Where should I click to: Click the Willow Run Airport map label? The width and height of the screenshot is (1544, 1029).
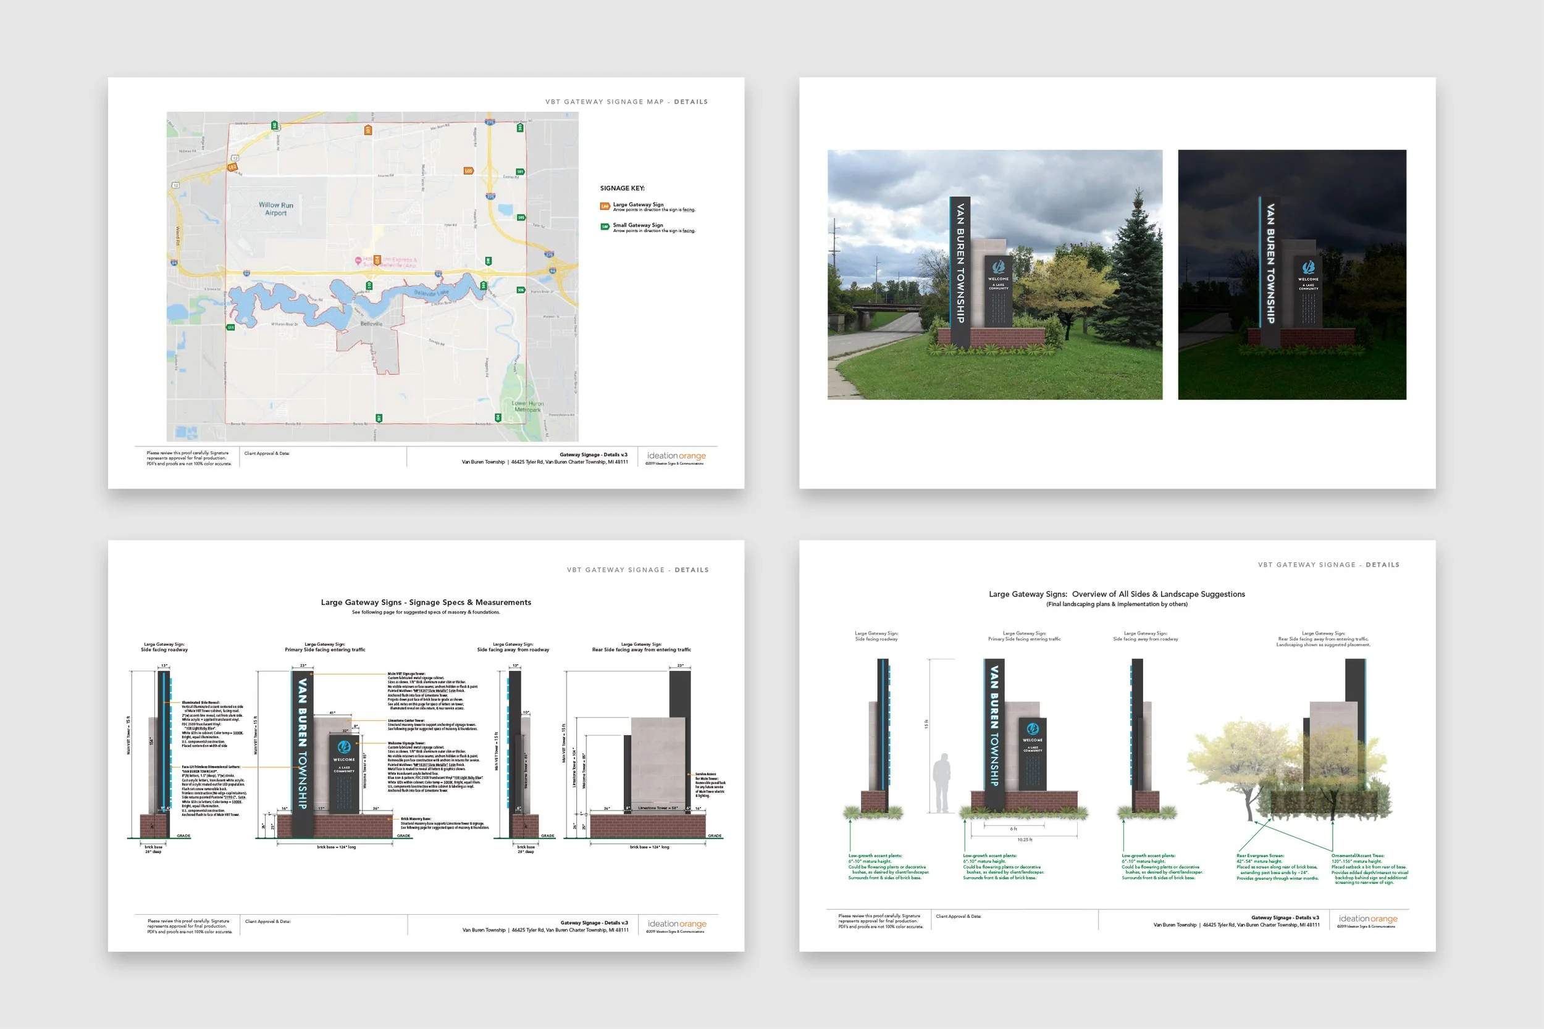(x=276, y=209)
